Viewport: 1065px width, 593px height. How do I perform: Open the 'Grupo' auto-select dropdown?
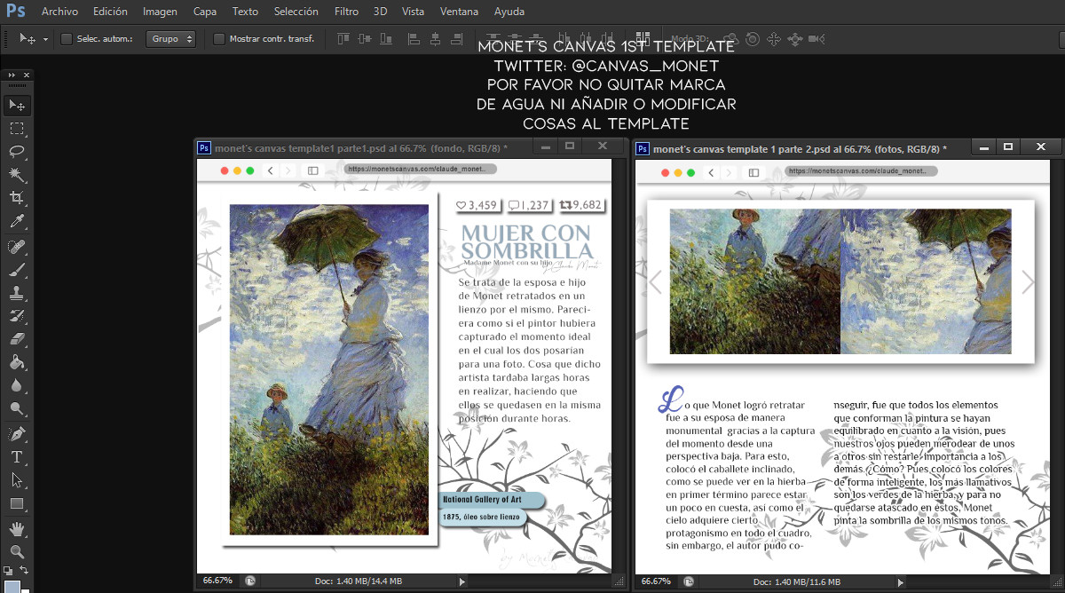click(171, 39)
